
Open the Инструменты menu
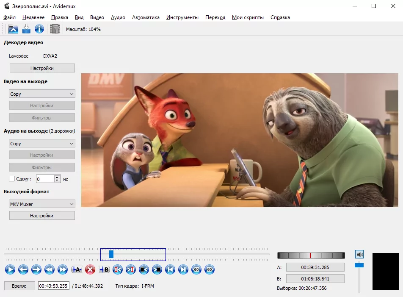182,17
